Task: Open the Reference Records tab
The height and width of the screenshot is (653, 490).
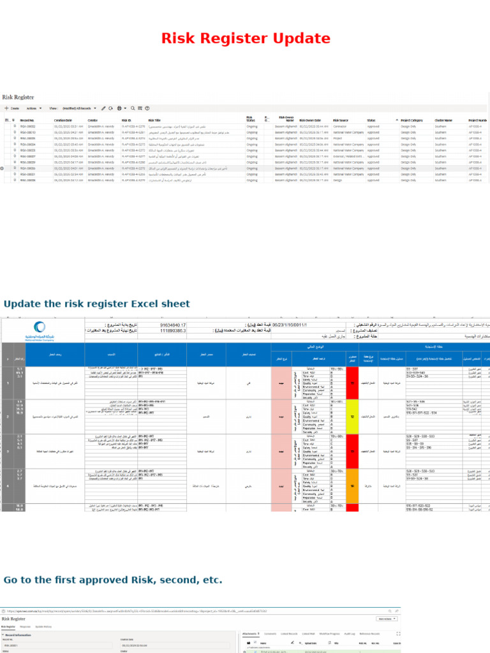Action: (369, 634)
